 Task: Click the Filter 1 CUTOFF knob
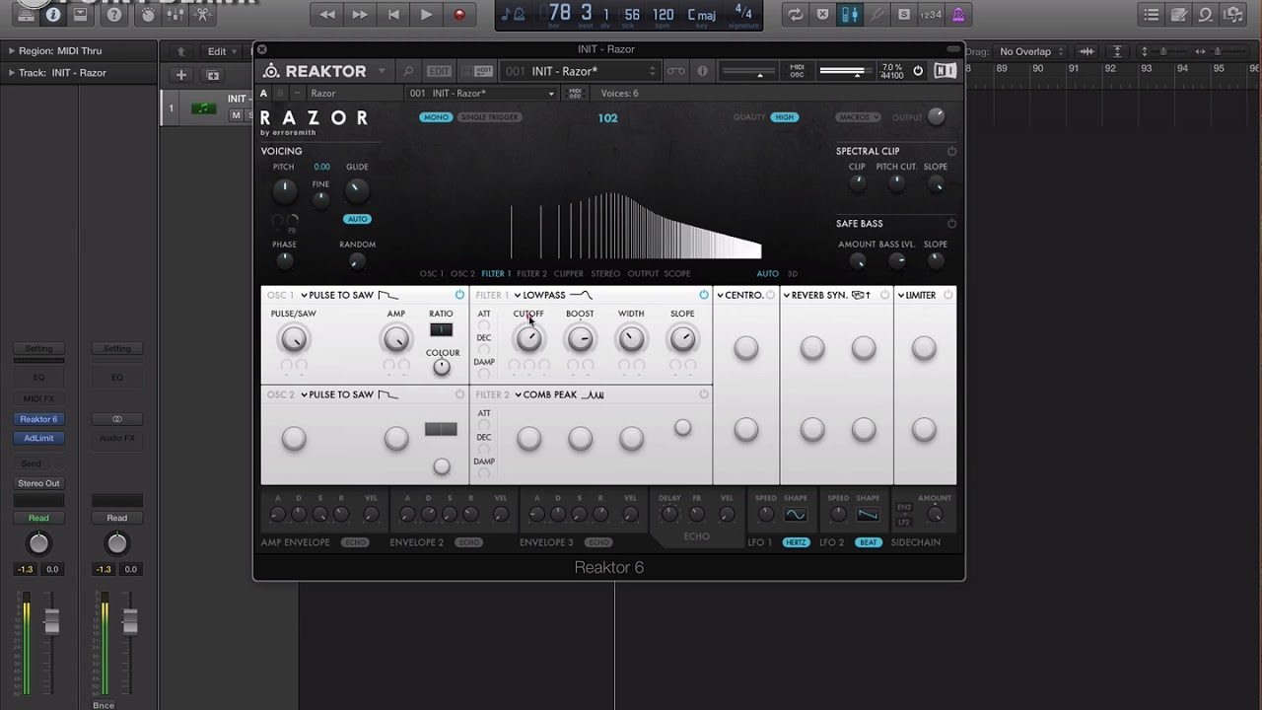pos(528,339)
